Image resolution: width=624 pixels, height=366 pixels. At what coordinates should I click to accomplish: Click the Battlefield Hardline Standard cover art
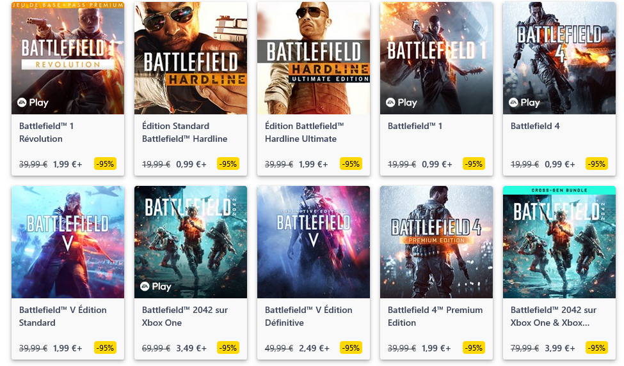[191, 58]
